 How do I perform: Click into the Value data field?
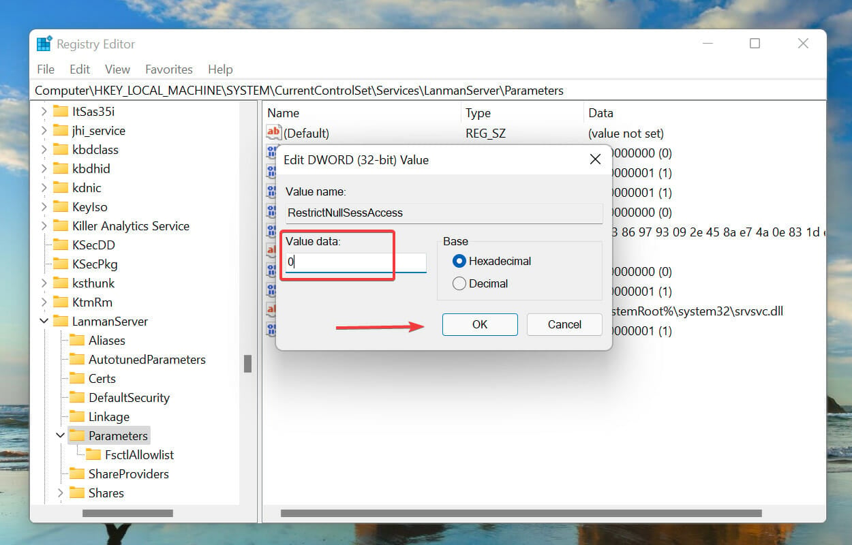click(356, 262)
